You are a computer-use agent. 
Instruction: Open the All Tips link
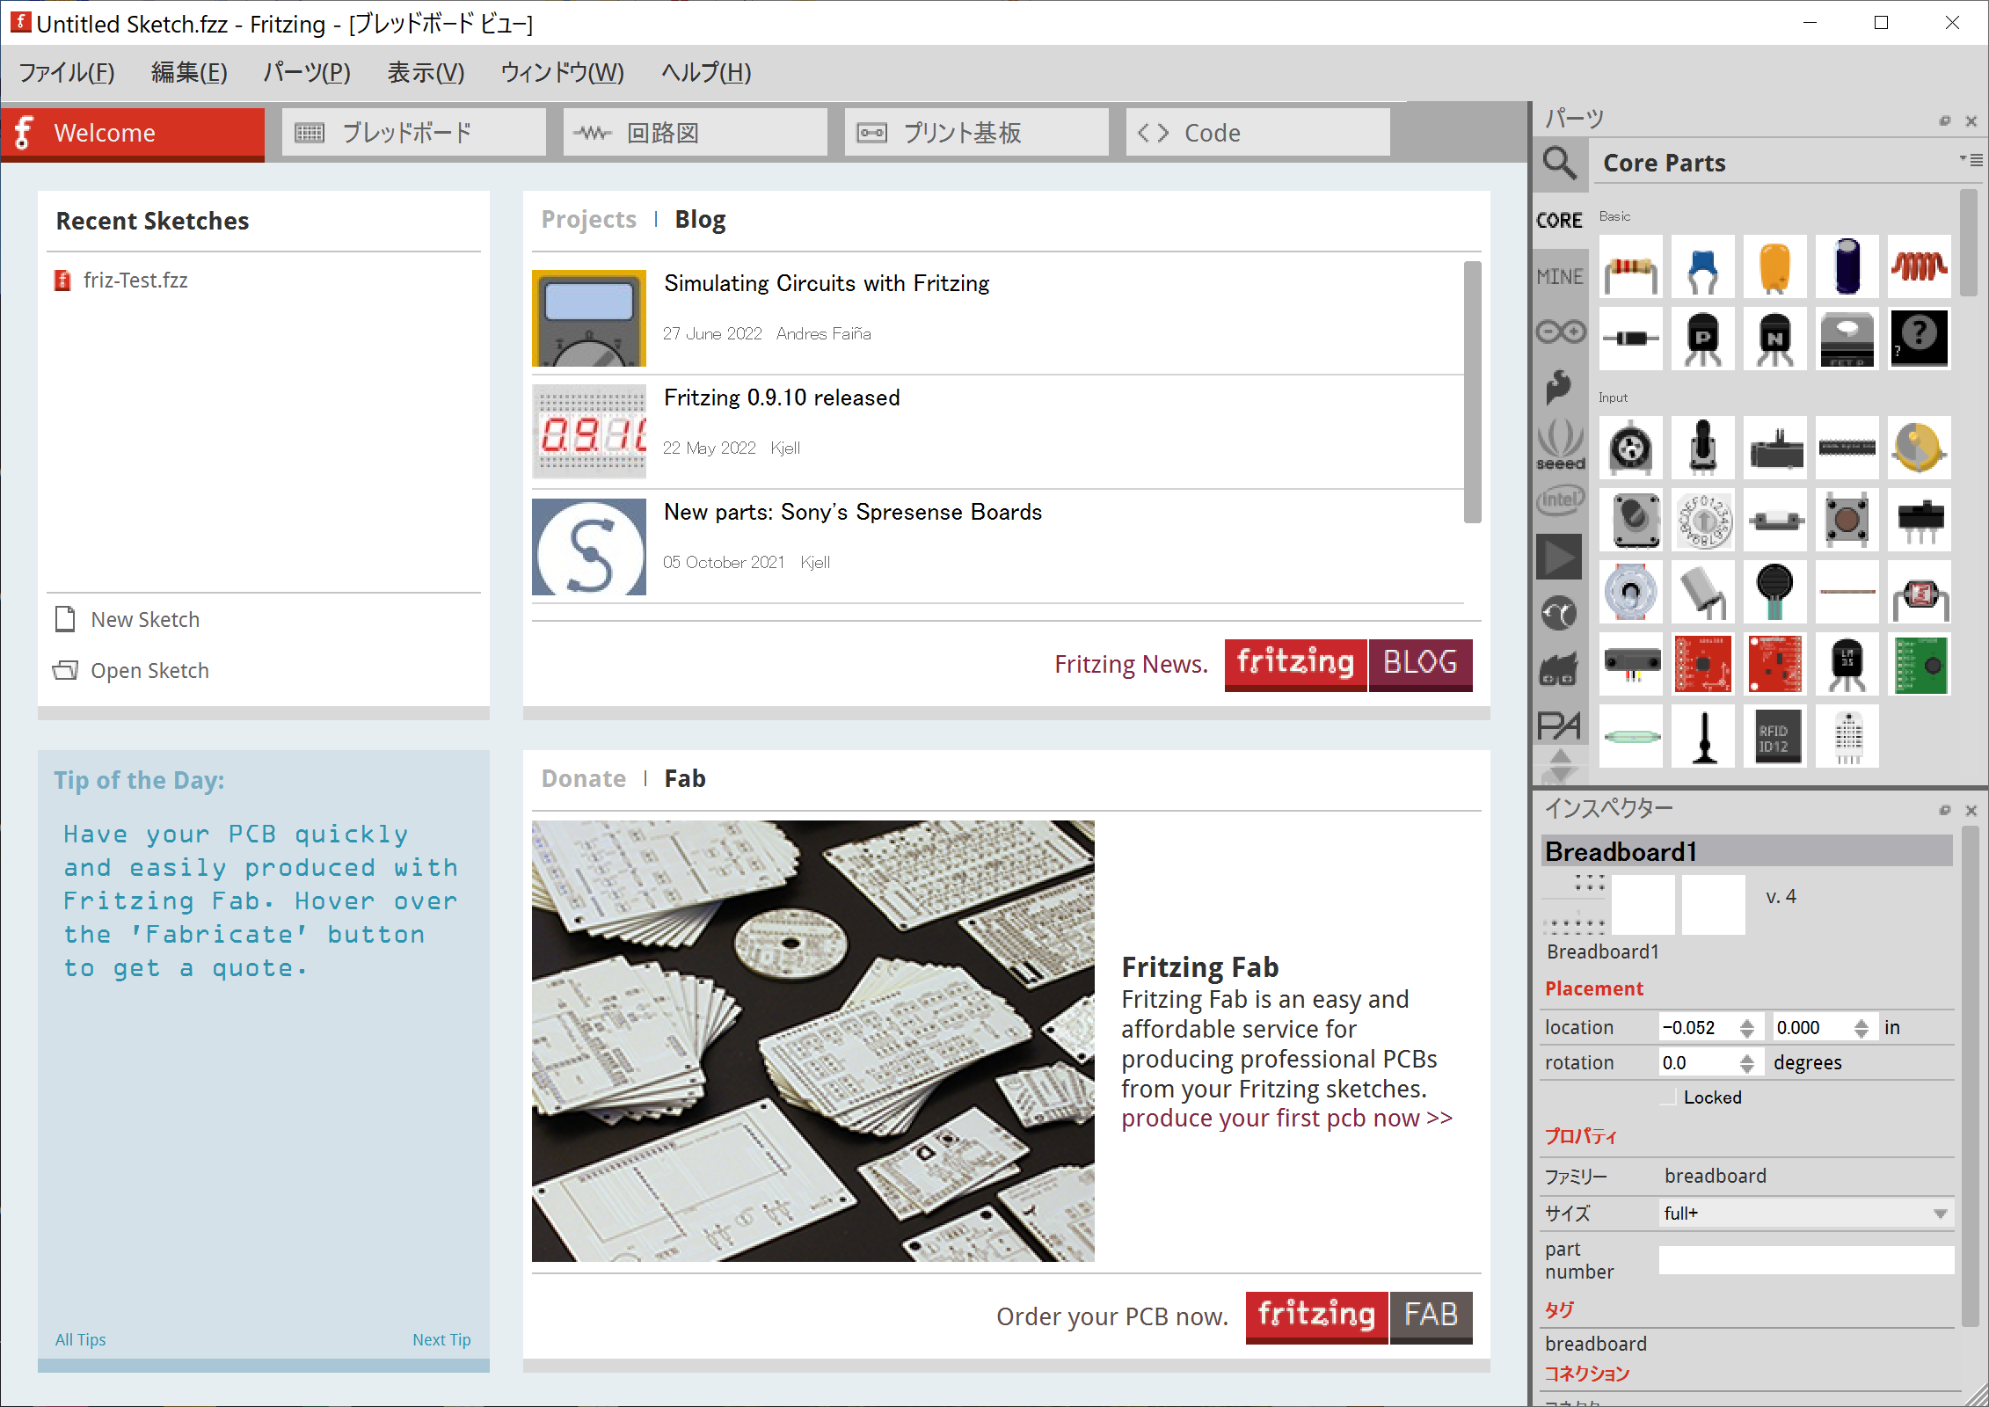[x=80, y=1340]
